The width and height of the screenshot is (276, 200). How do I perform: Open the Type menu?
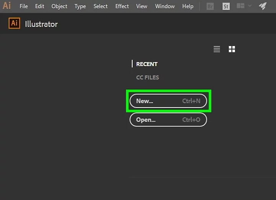(80, 7)
